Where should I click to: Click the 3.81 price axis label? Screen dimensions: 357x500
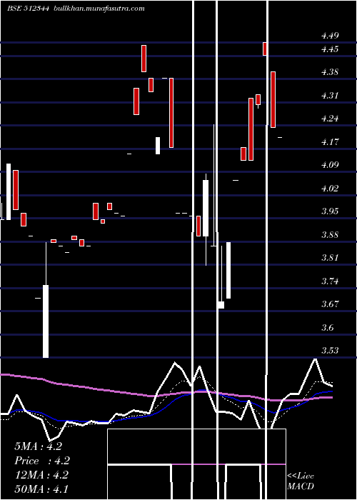point(330,258)
